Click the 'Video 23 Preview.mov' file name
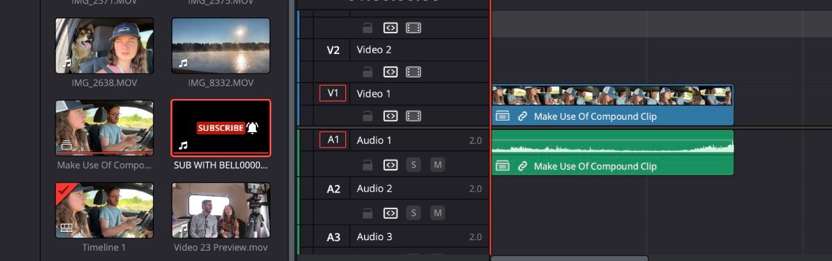This screenshot has height=261, width=832. coord(220,247)
